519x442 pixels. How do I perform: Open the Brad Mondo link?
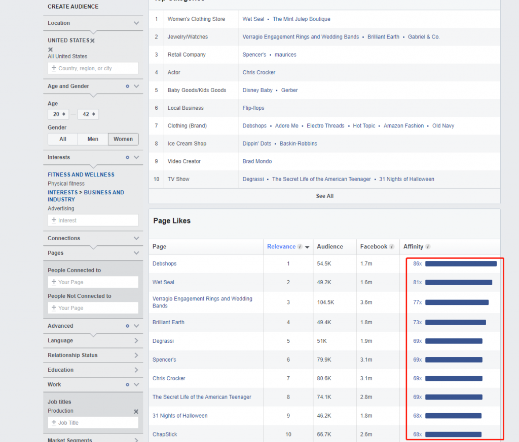tap(257, 161)
